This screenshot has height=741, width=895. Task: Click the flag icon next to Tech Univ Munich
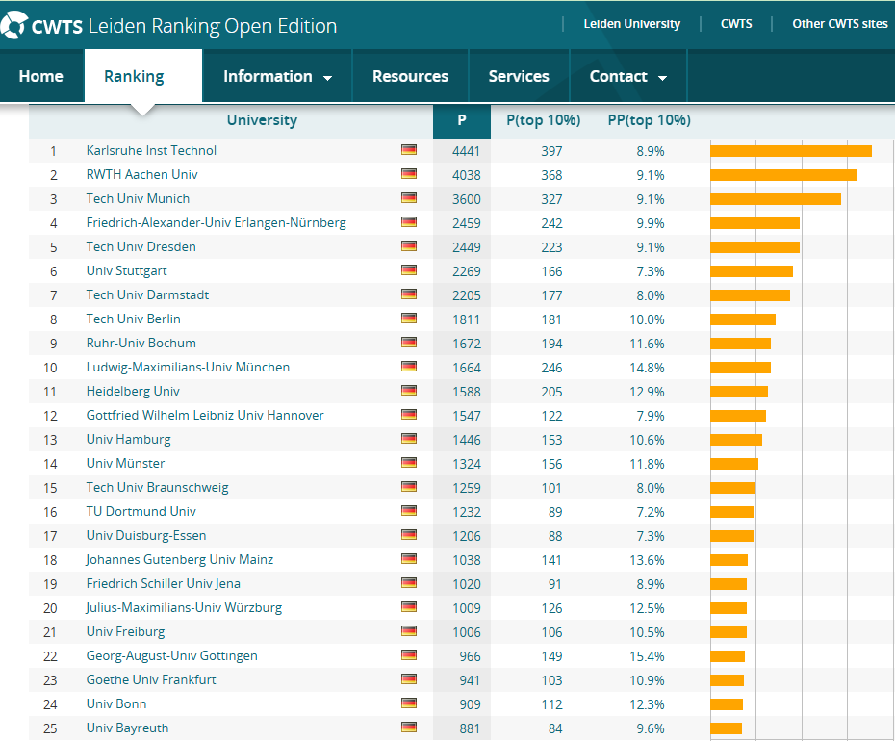pyautogui.click(x=409, y=198)
